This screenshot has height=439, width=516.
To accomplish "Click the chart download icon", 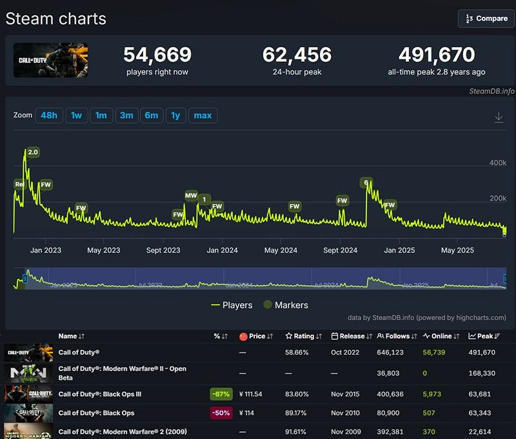I will [499, 117].
